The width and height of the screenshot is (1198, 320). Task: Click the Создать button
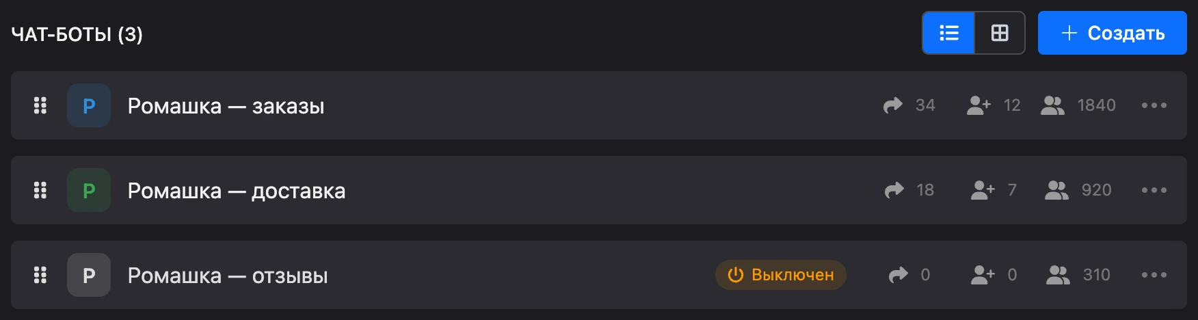pos(1113,33)
